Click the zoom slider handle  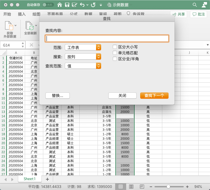(x=169, y=186)
